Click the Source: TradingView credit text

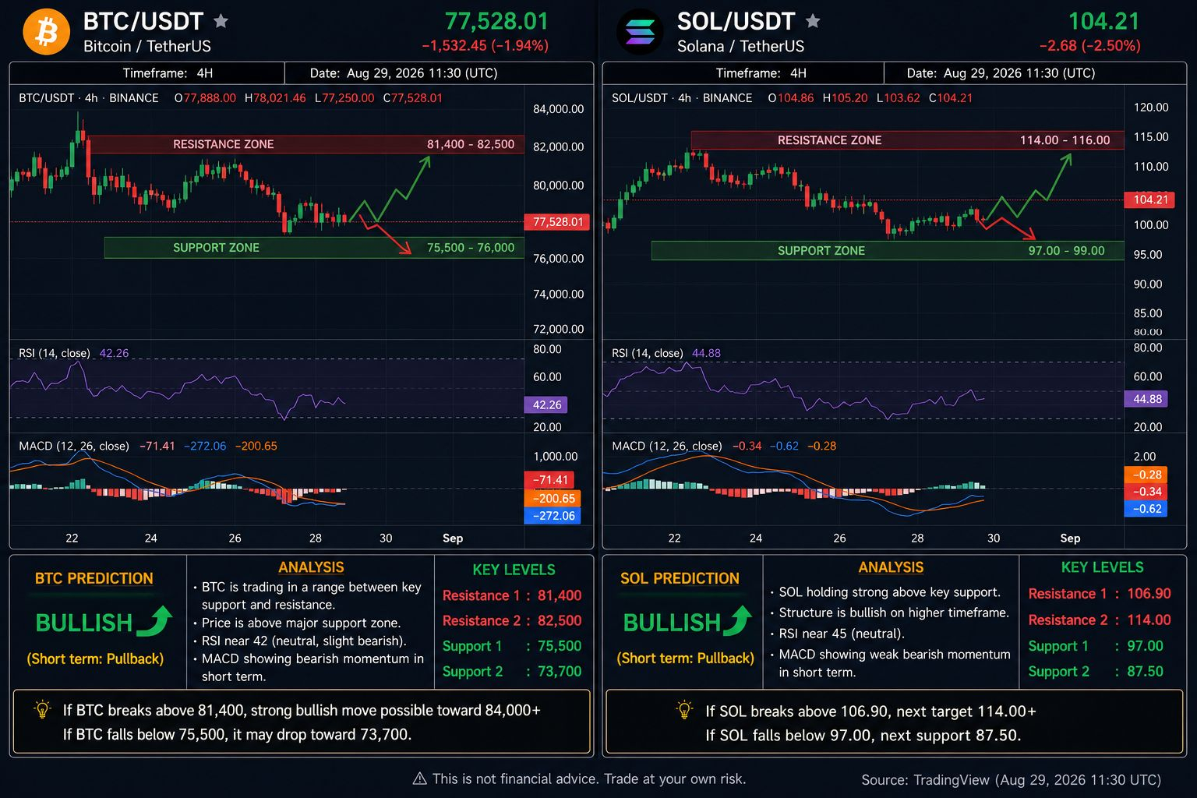click(1012, 780)
